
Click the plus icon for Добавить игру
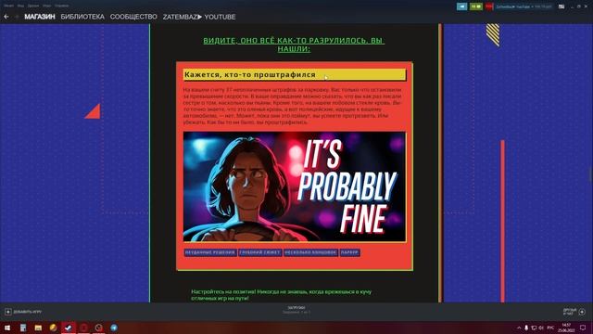(8, 312)
